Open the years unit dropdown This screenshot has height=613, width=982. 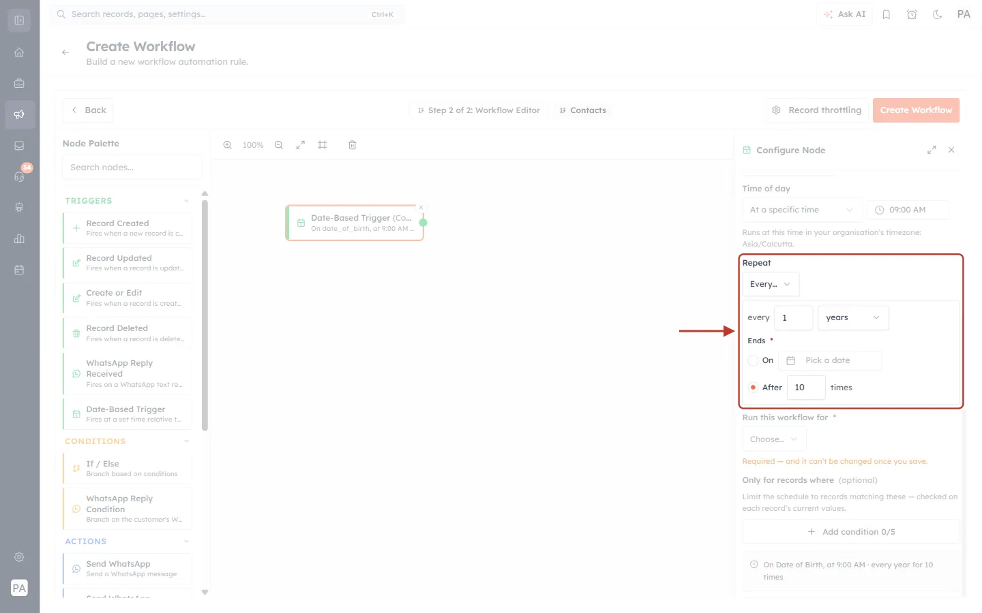853,317
